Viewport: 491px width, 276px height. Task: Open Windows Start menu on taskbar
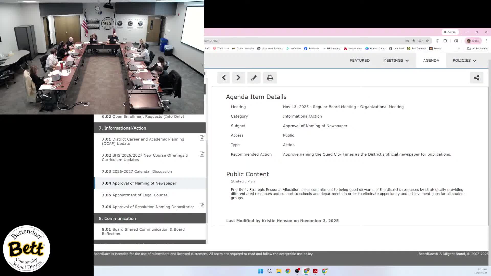260,271
